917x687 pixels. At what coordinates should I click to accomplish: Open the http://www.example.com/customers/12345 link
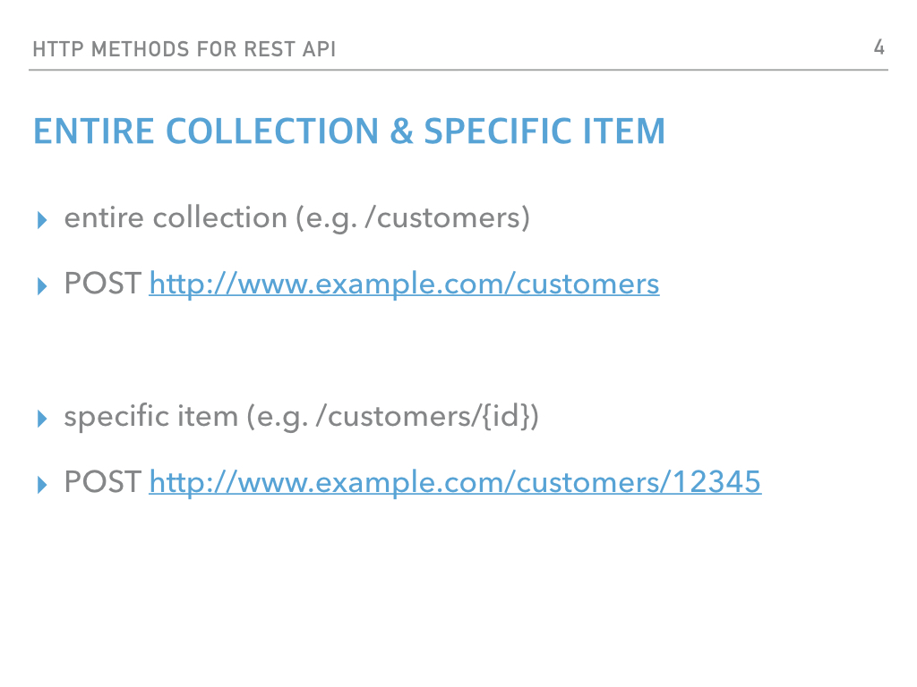pyautogui.click(x=455, y=483)
